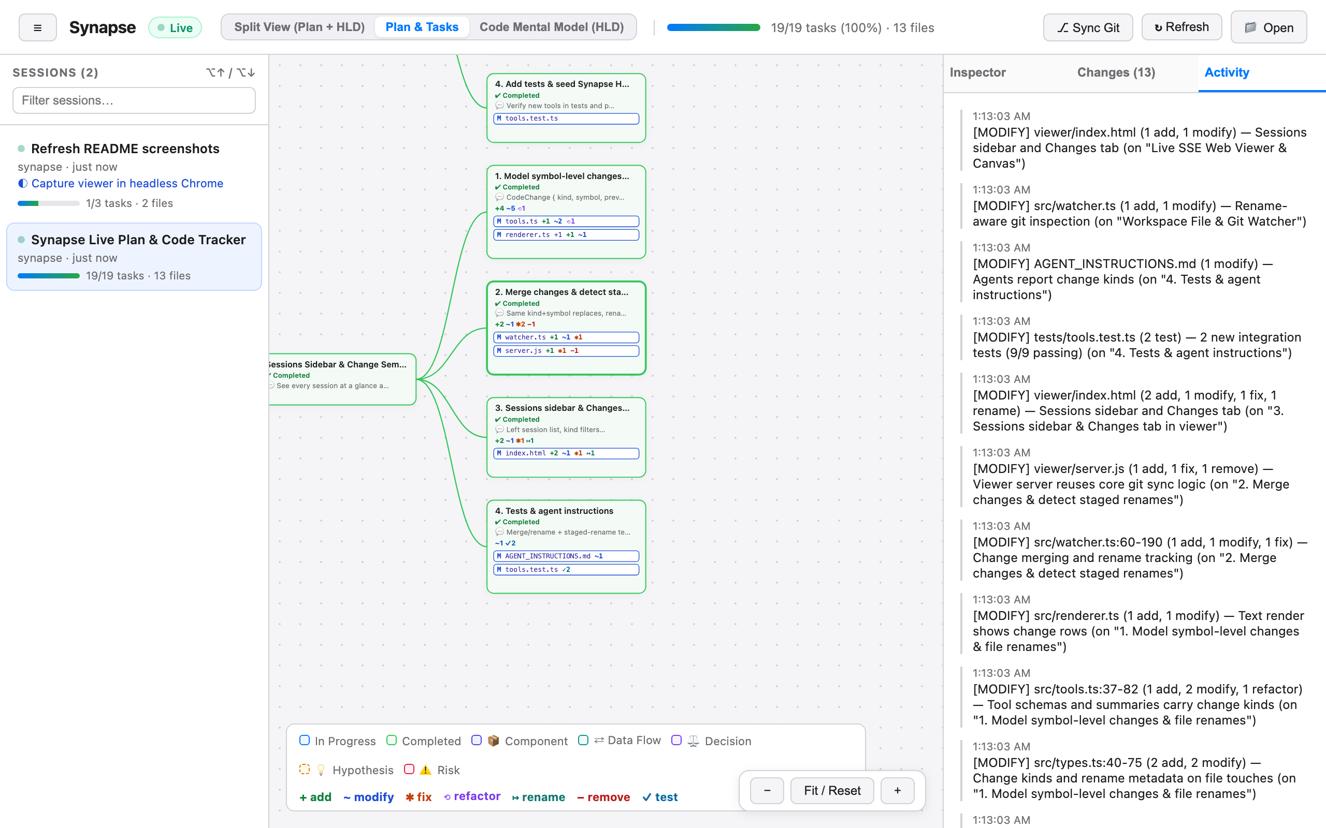This screenshot has width=1326, height=828.
Task: Toggle the Live status indicator
Action: (x=175, y=27)
